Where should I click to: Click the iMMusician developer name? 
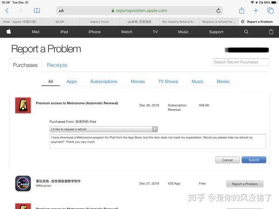tap(43, 186)
